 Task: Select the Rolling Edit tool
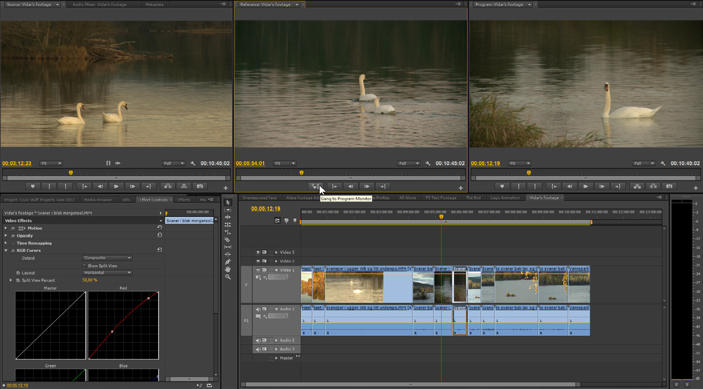(228, 225)
